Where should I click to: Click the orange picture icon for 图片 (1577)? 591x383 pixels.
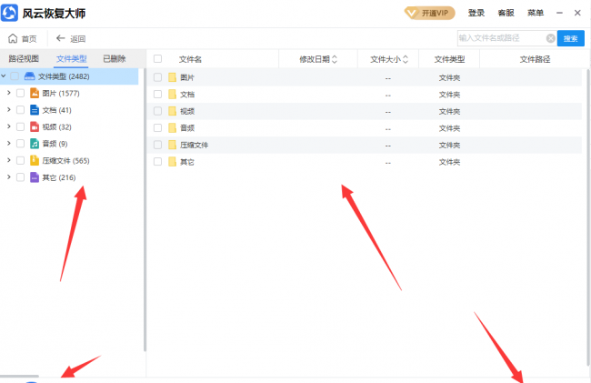[35, 93]
